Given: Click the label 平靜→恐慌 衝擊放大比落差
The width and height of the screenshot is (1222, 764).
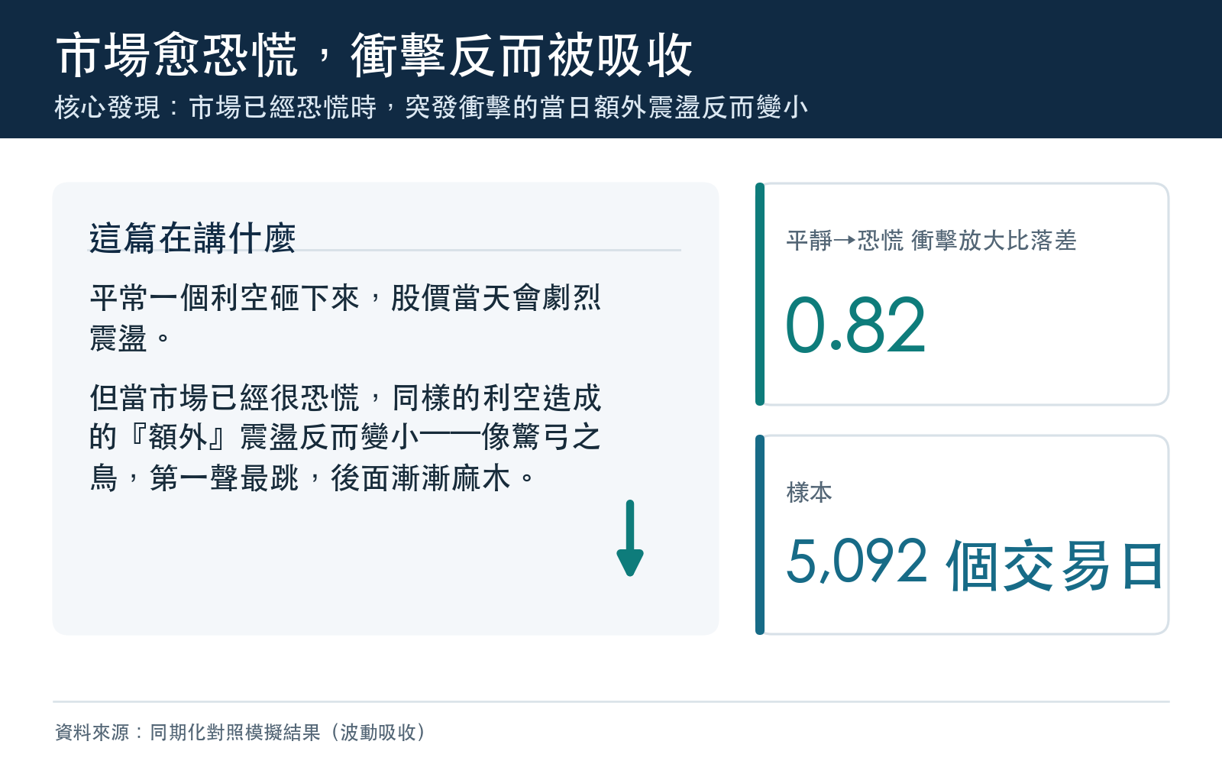Looking at the screenshot, I should tap(931, 241).
